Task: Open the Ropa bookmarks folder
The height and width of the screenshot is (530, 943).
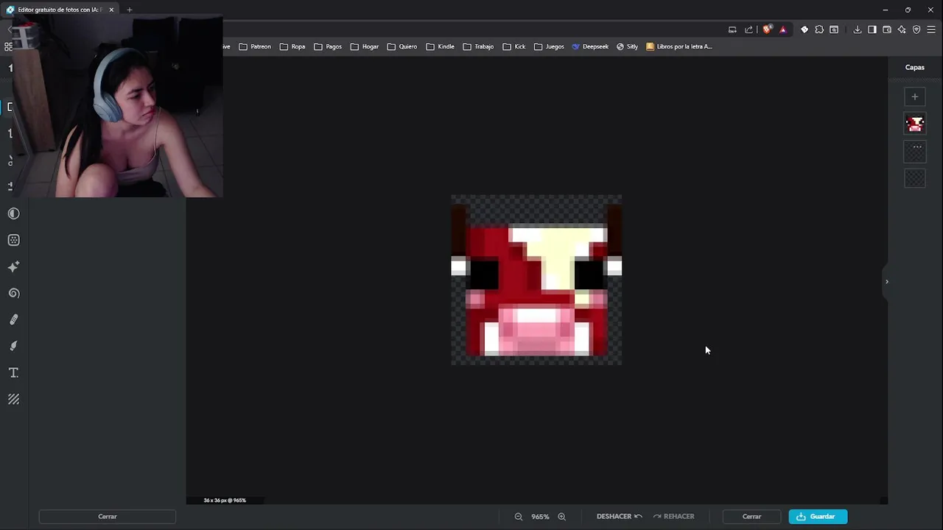Action: pyautogui.click(x=292, y=46)
